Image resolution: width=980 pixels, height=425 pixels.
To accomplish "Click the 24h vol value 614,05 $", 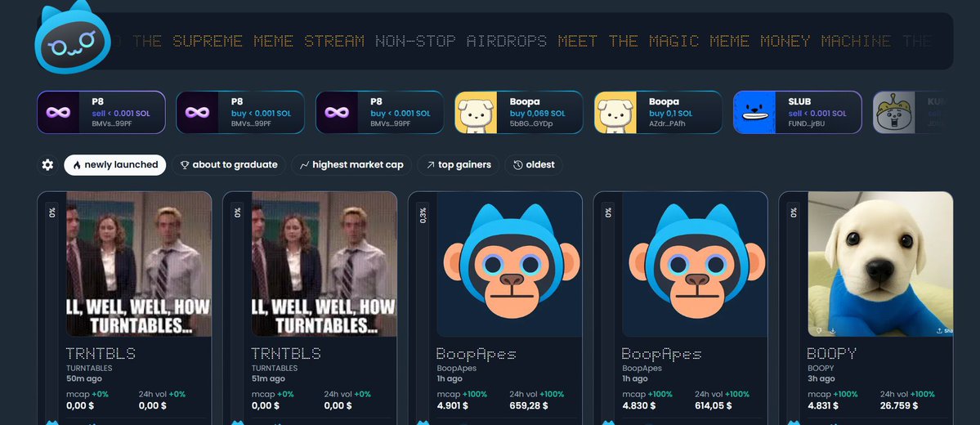I will [x=714, y=405].
